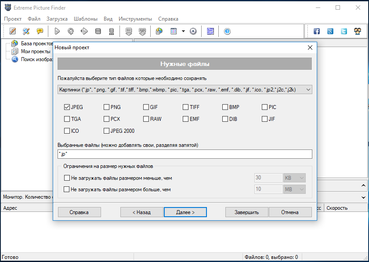Expand the view mode dropdown arrow in toolbar
369x262 pixels.
click(x=183, y=31)
